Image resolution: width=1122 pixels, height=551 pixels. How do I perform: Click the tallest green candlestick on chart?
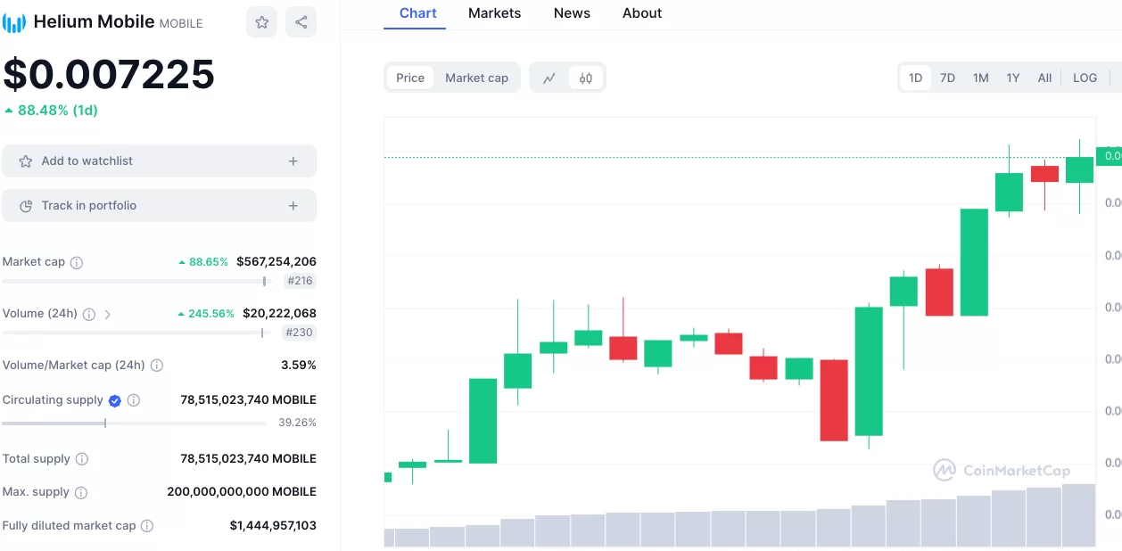tap(869, 371)
